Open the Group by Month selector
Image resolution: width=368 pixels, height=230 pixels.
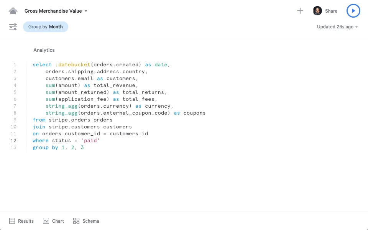pos(45,27)
